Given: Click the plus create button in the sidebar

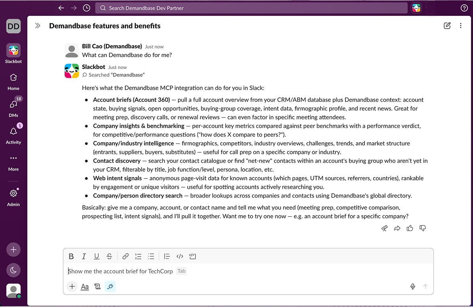Looking at the screenshot, I should coord(13,250).
